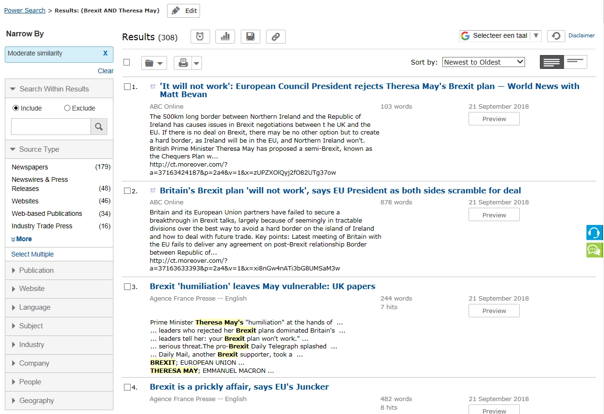Click '7 hits' text in result 3
This screenshot has width=604, height=414.
tap(389, 307)
